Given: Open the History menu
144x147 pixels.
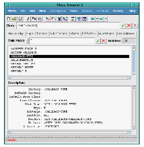Looking at the screenshot, I should [118, 11].
